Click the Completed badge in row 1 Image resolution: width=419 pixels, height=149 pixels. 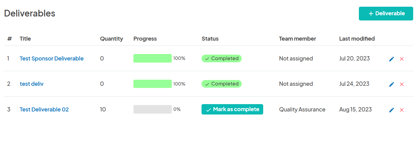click(x=221, y=58)
